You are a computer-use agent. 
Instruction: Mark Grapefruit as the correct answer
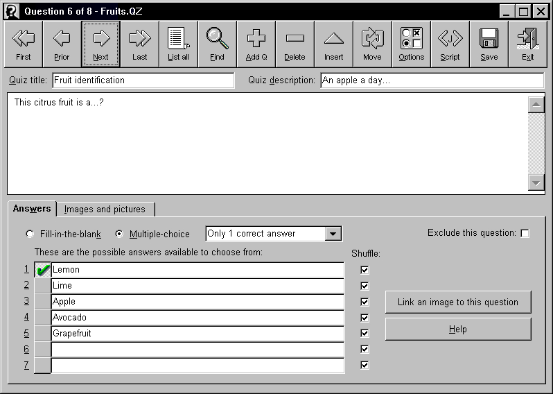pos(43,333)
